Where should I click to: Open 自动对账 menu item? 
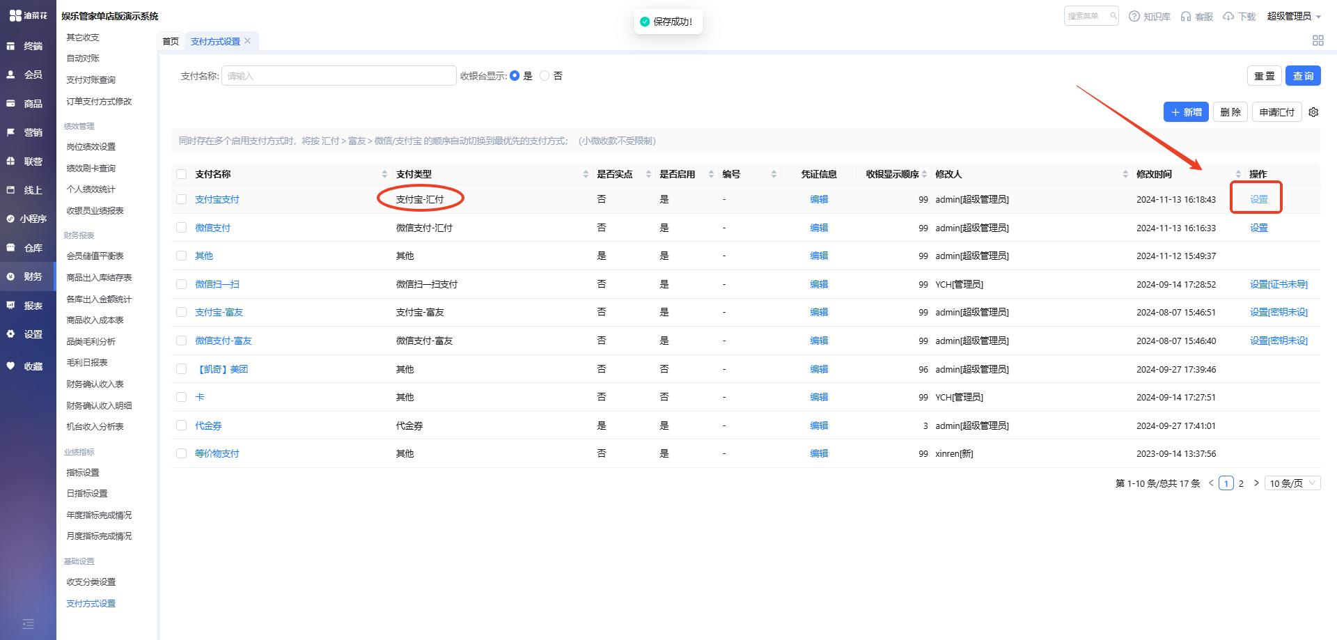[x=83, y=58]
